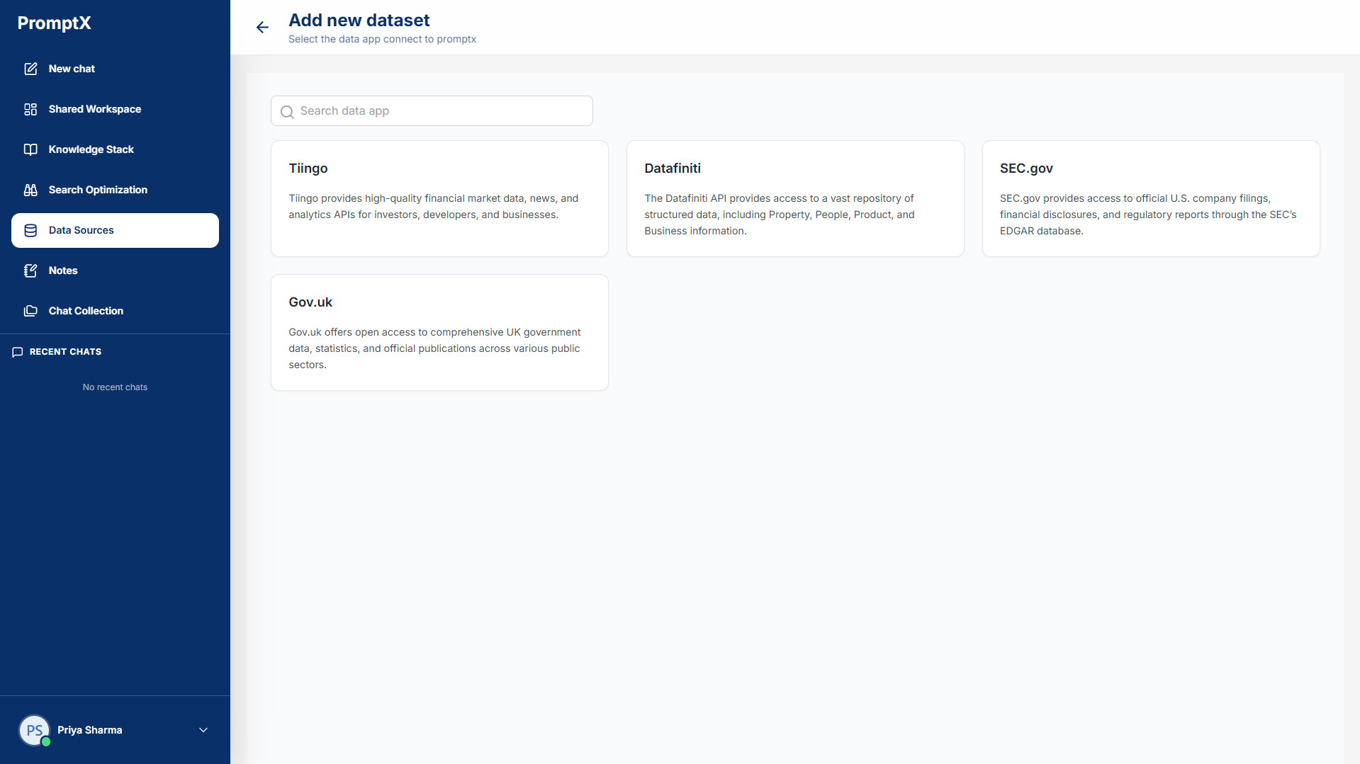Open the Knowledge Stack menu item
Viewport: 1360px width, 764px height.
click(x=91, y=149)
